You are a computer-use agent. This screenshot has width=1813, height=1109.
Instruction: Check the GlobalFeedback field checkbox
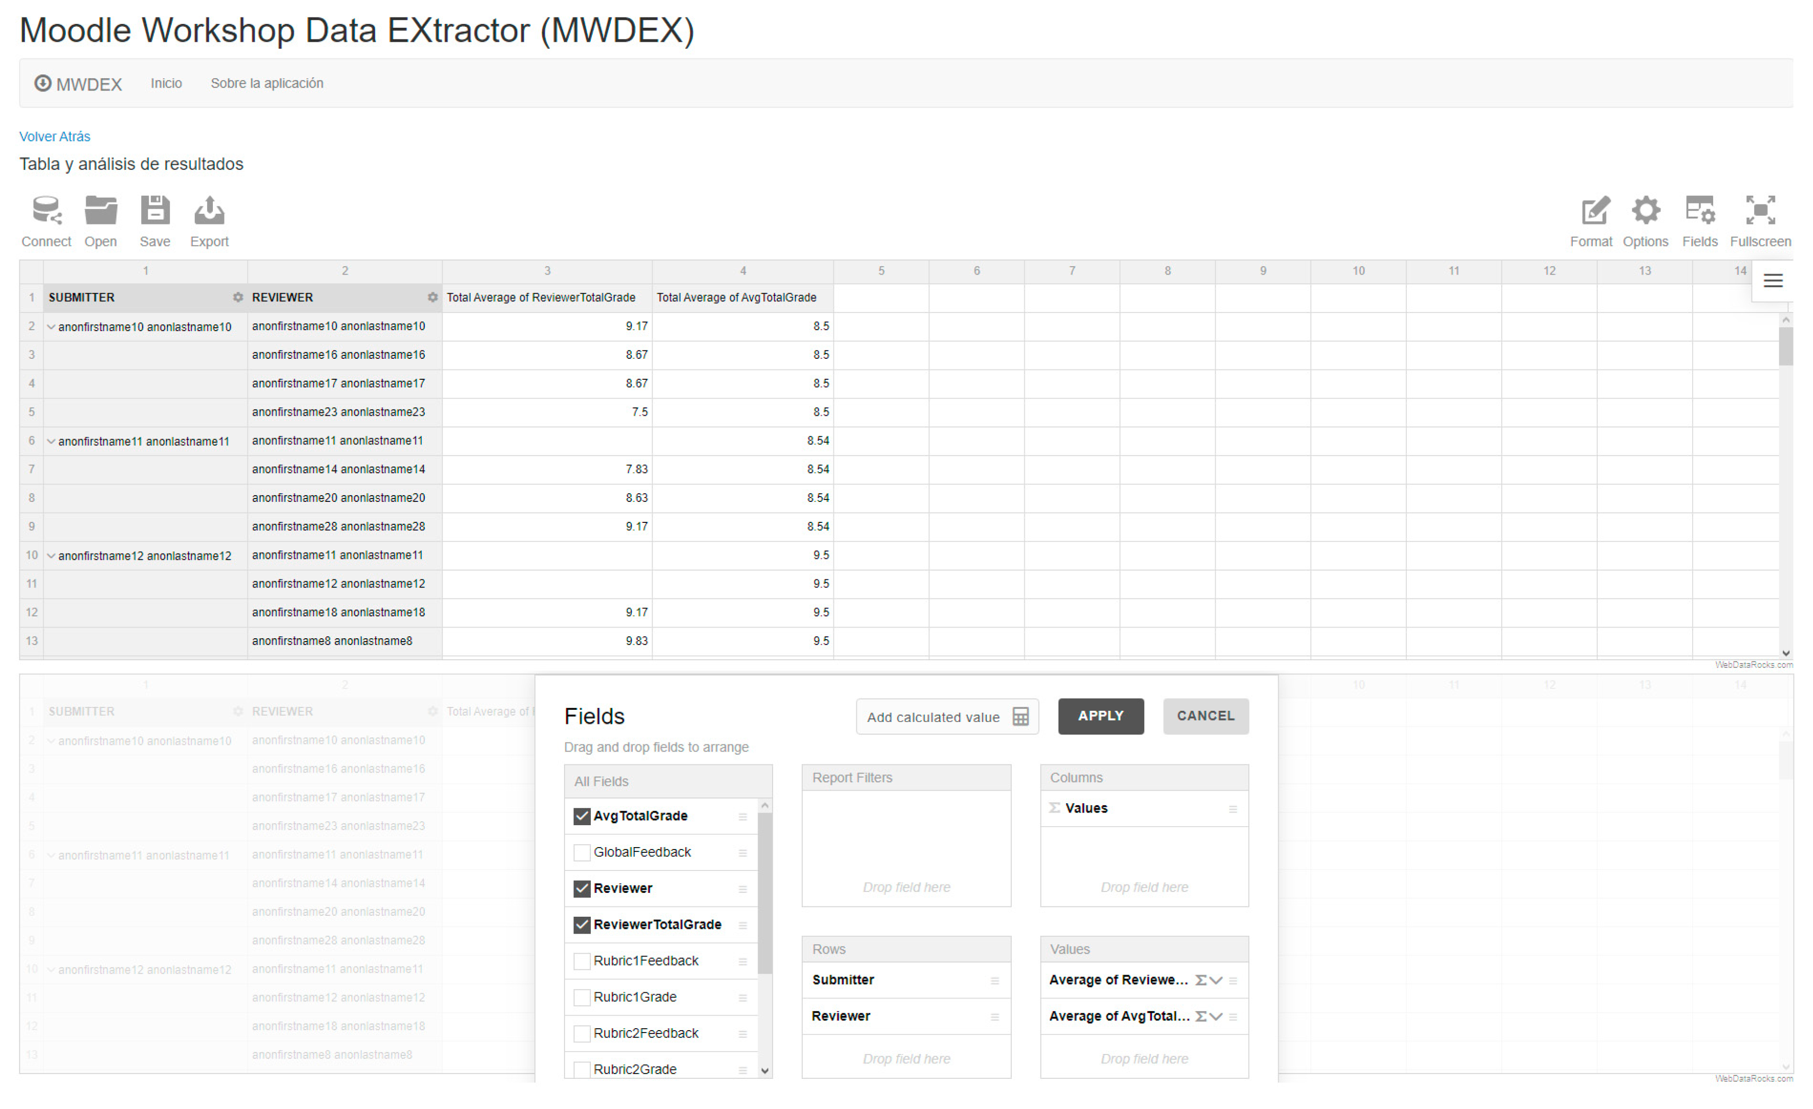coord(582,852)
